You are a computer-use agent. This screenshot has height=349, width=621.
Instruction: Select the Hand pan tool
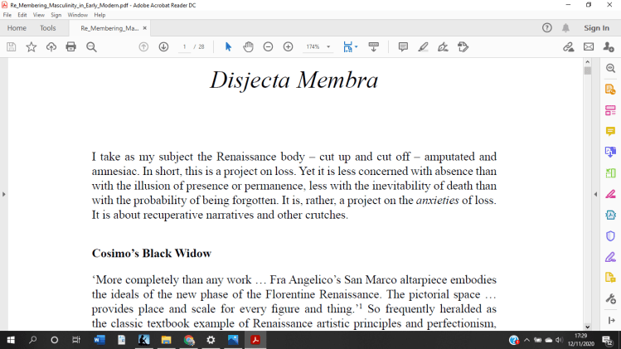tap(248, 47)
